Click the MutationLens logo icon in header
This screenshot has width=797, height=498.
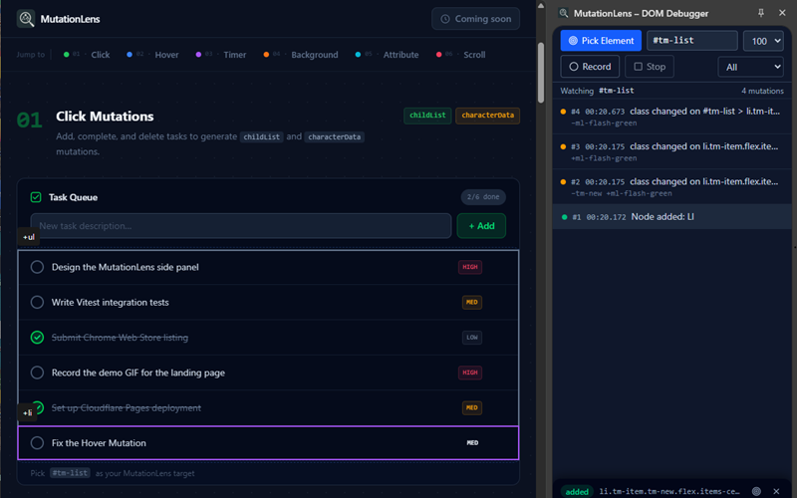pos(26,19)
